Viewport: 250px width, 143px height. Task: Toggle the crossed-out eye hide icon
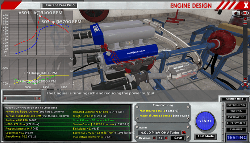pyautogui.click(x=245, y=84)
